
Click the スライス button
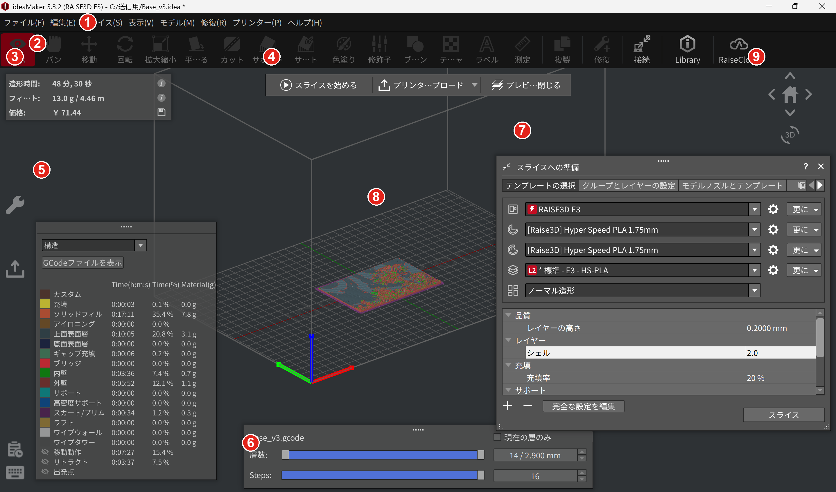(783, 415)
